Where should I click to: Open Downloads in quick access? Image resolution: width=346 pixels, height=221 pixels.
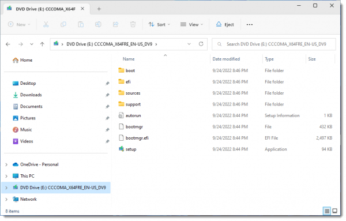coord(27,95)
